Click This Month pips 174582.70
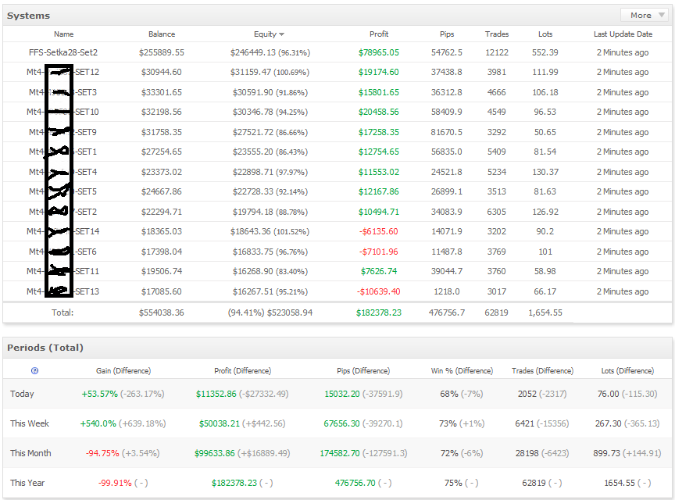Image resolution: width=675 pixels, height=500 pixels. coord(340,453)
